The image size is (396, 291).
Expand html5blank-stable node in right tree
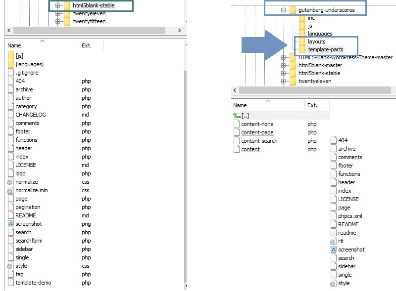click(283, 74)
